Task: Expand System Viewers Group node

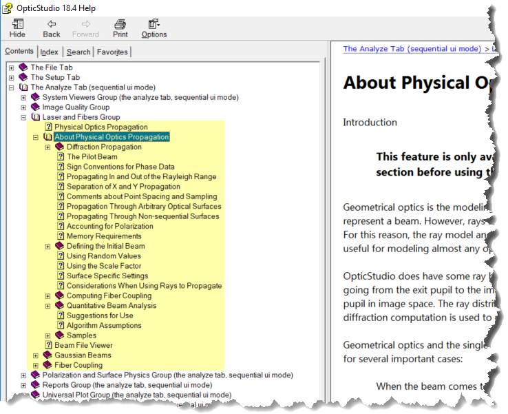Action: (23, 98)
